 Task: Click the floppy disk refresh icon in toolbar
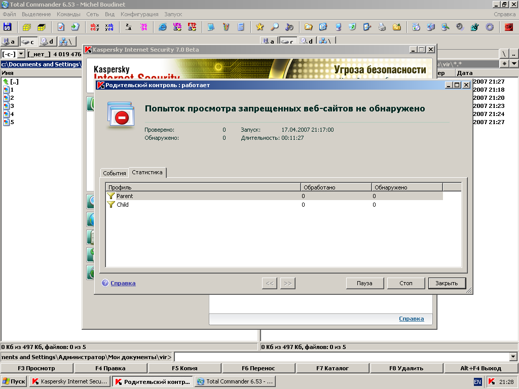pos(7,27)
